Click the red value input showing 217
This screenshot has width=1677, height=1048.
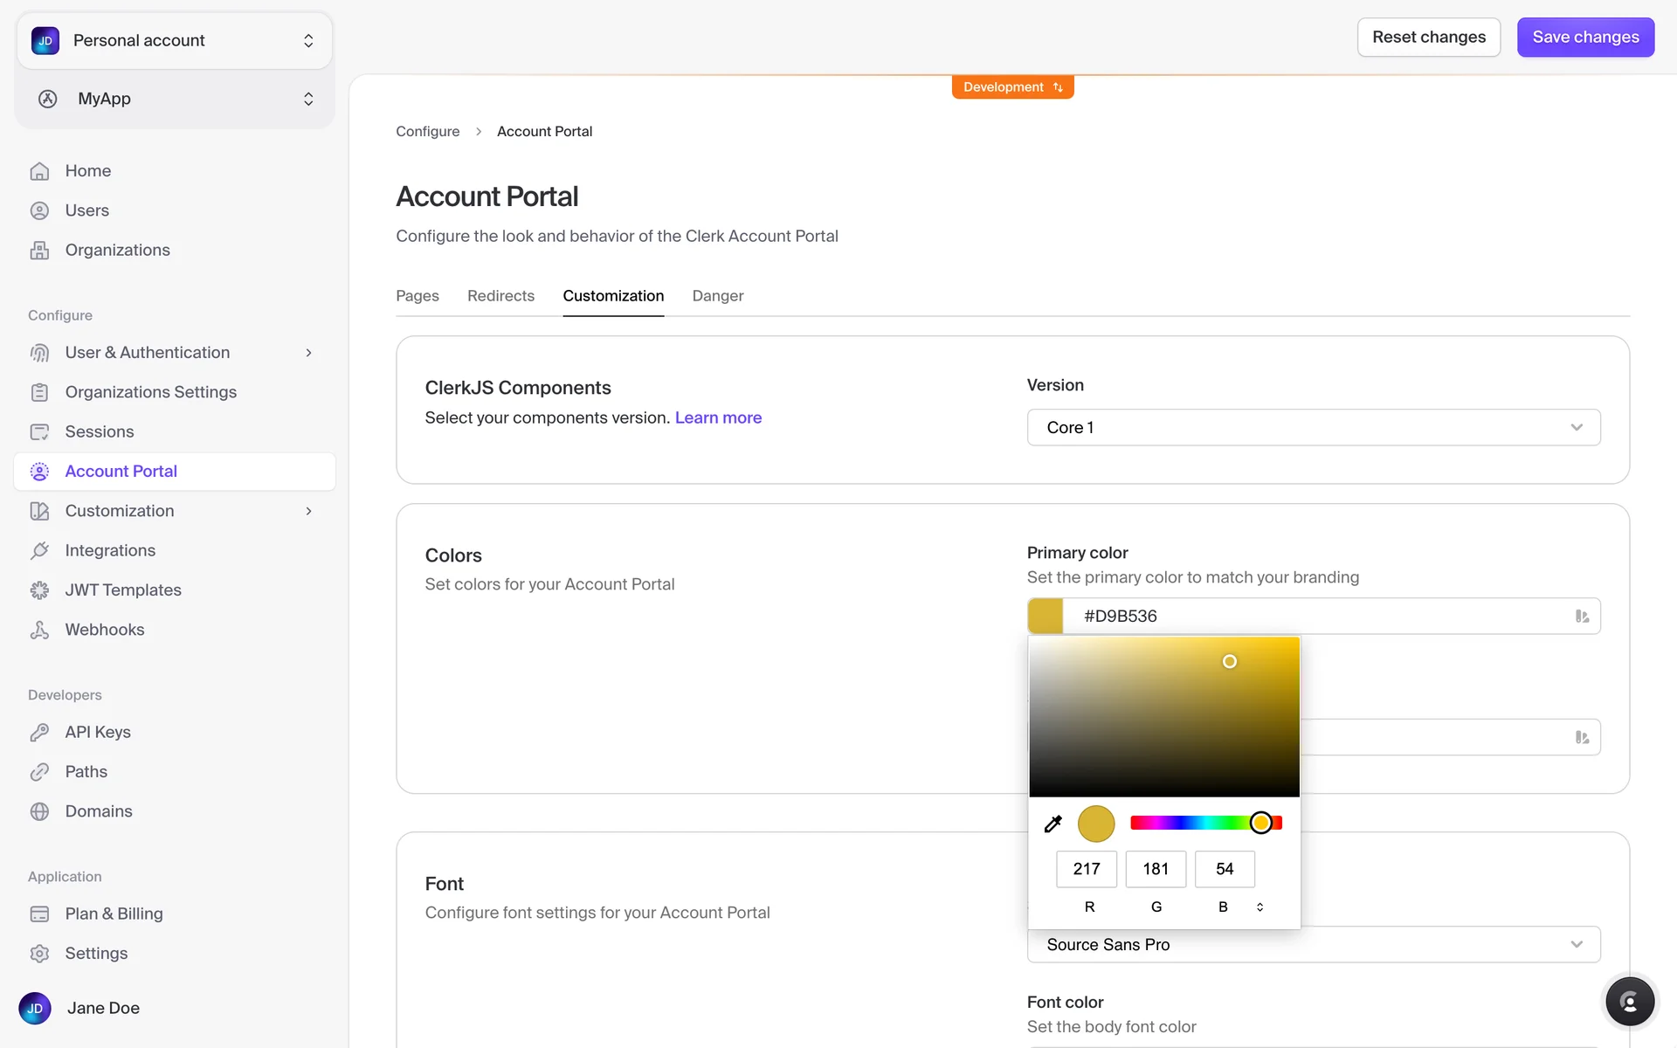1086,869
